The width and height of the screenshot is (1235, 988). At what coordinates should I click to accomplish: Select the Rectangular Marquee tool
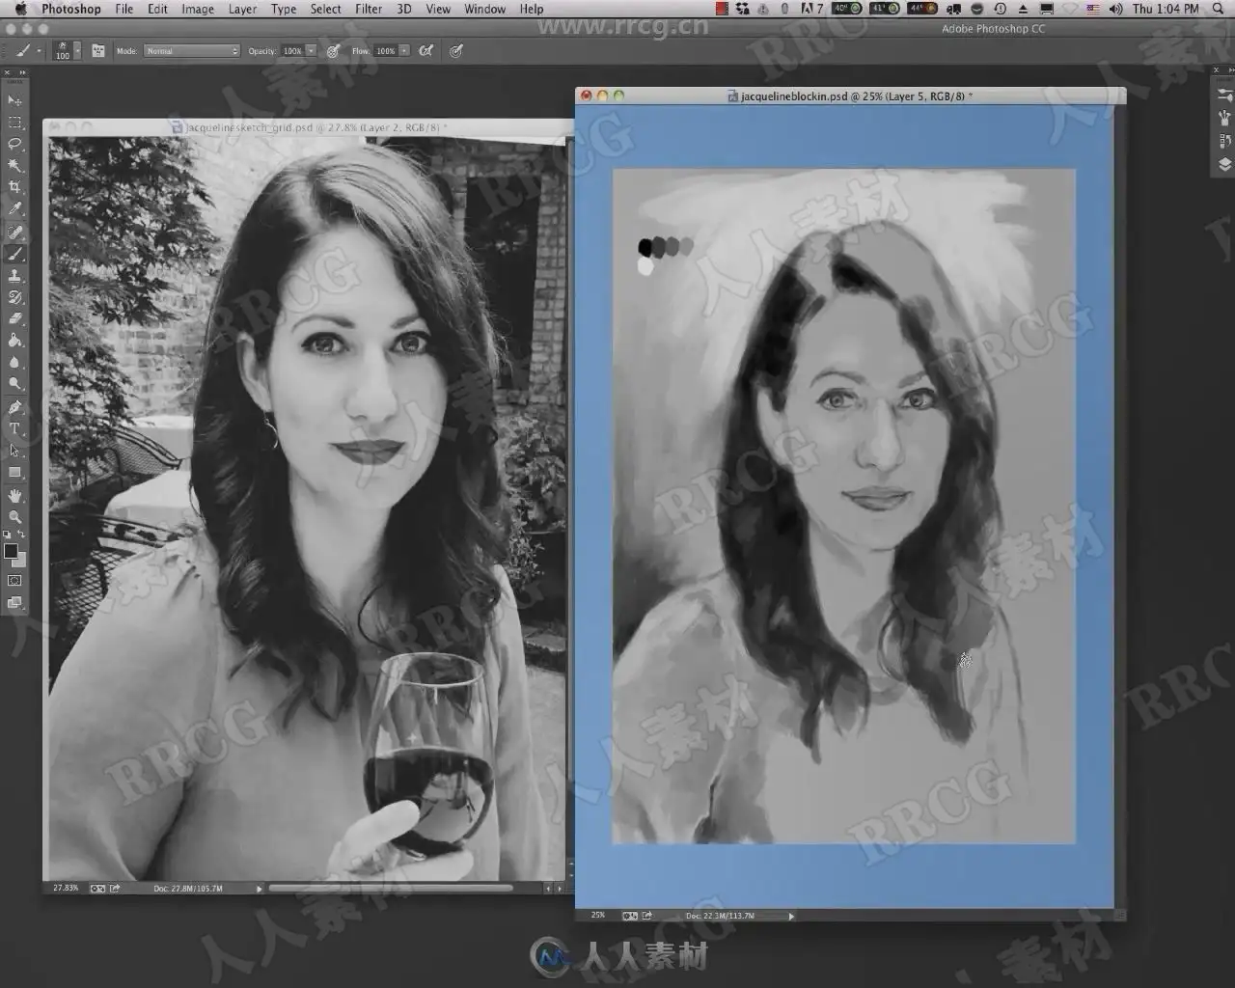tap(14, 123)
